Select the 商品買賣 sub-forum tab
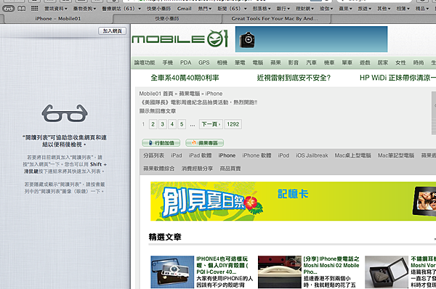 click(230, 168)
